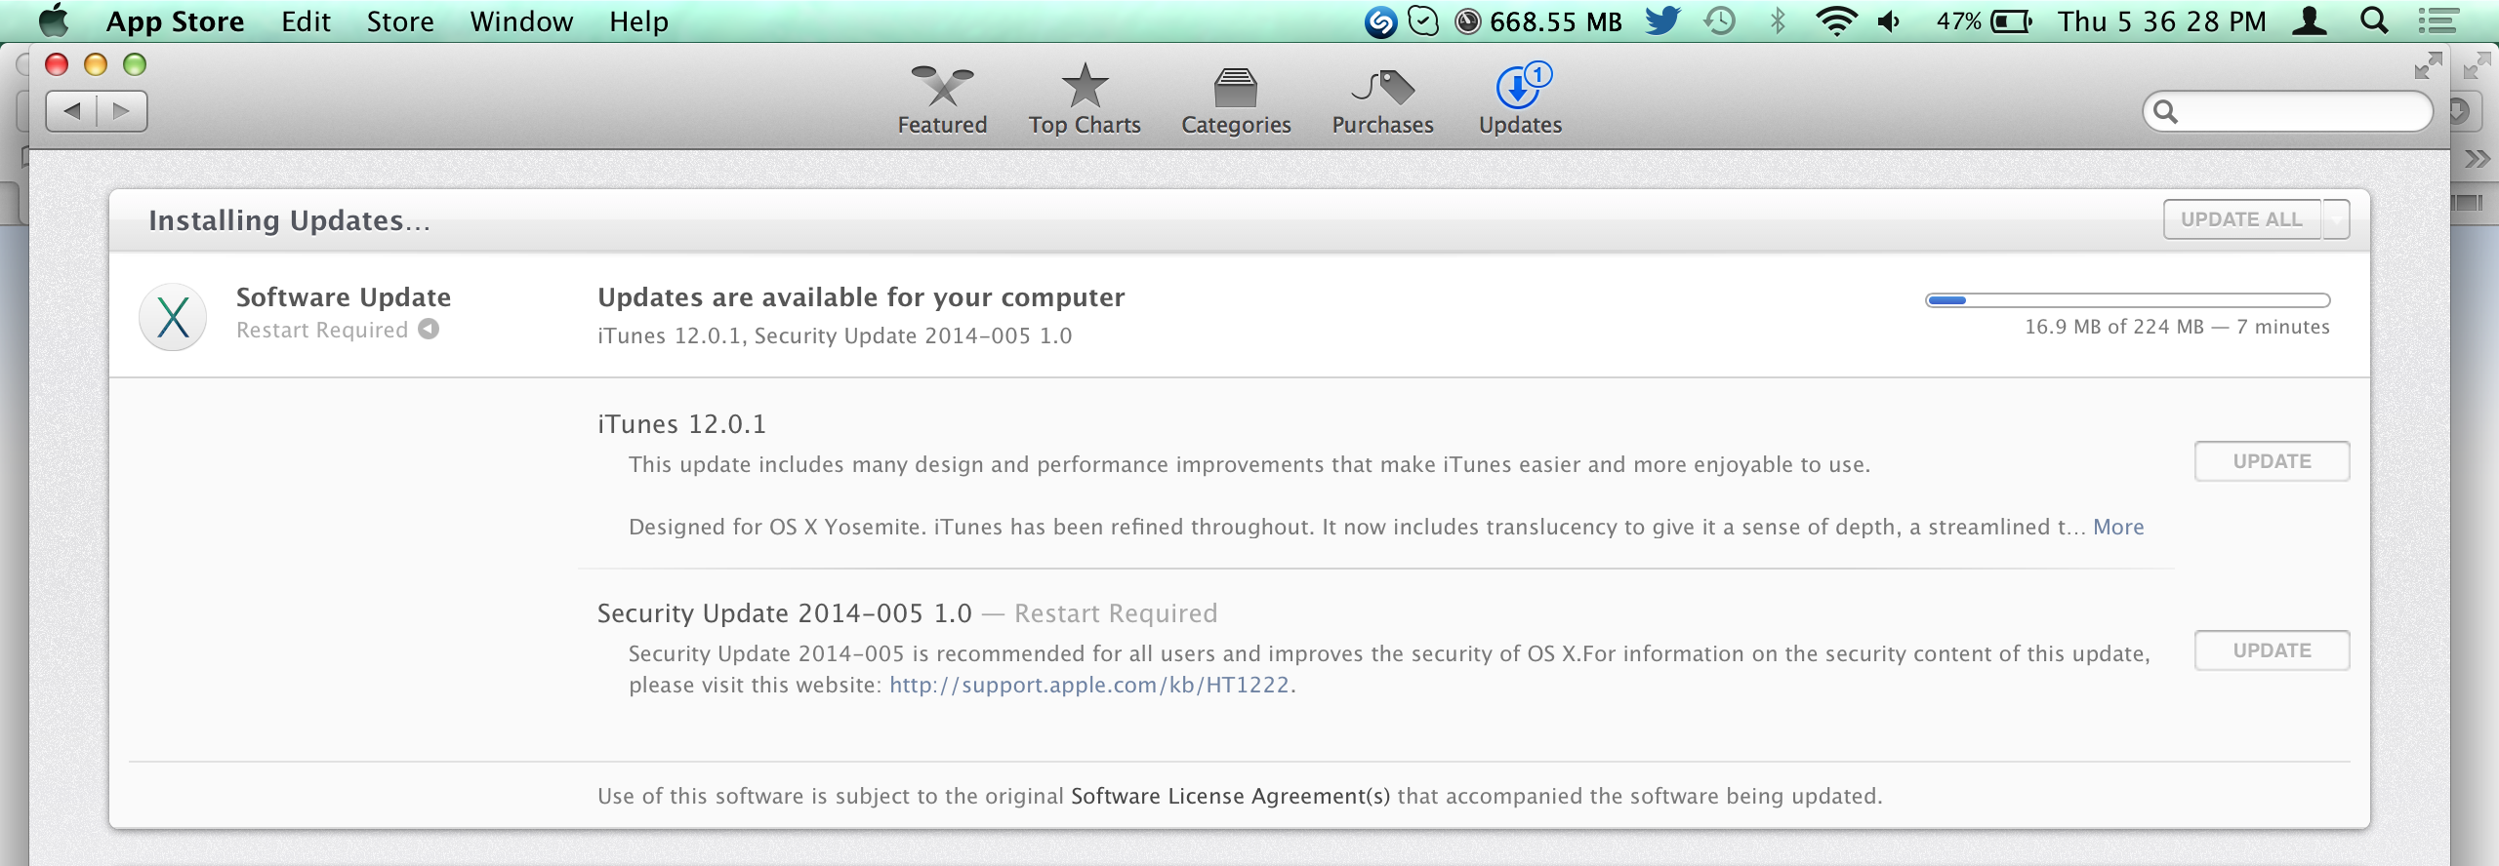2499x866 pixels.
Task: Open the Featured section
Action: pos(942,99)
